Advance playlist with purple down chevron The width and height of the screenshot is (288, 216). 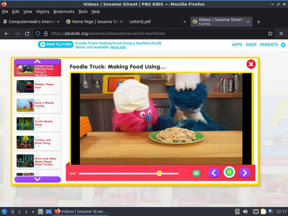click(37, 179)
